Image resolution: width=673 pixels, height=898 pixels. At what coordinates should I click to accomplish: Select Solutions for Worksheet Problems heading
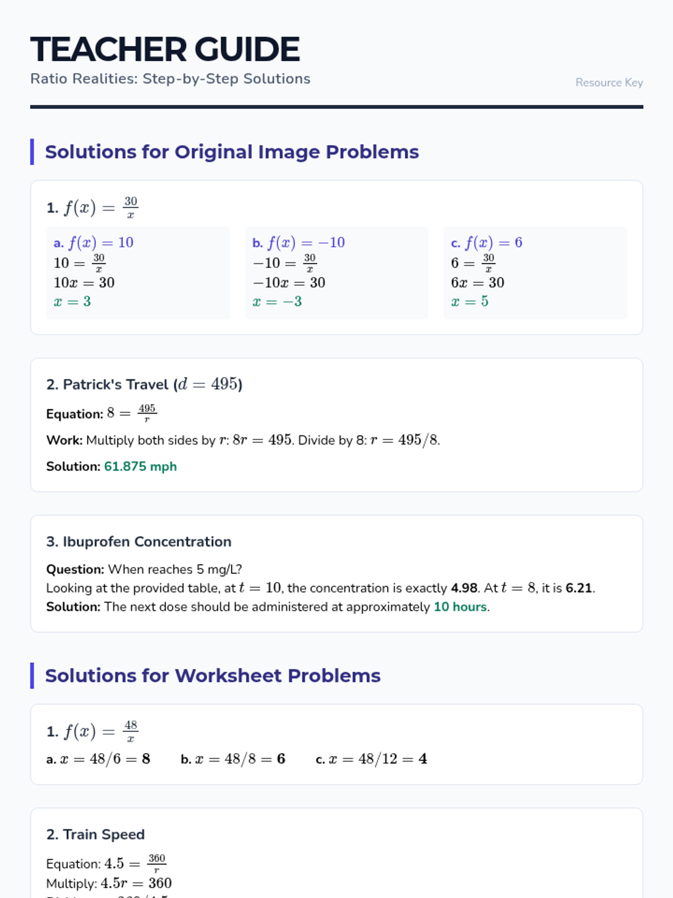click(213, 676)
